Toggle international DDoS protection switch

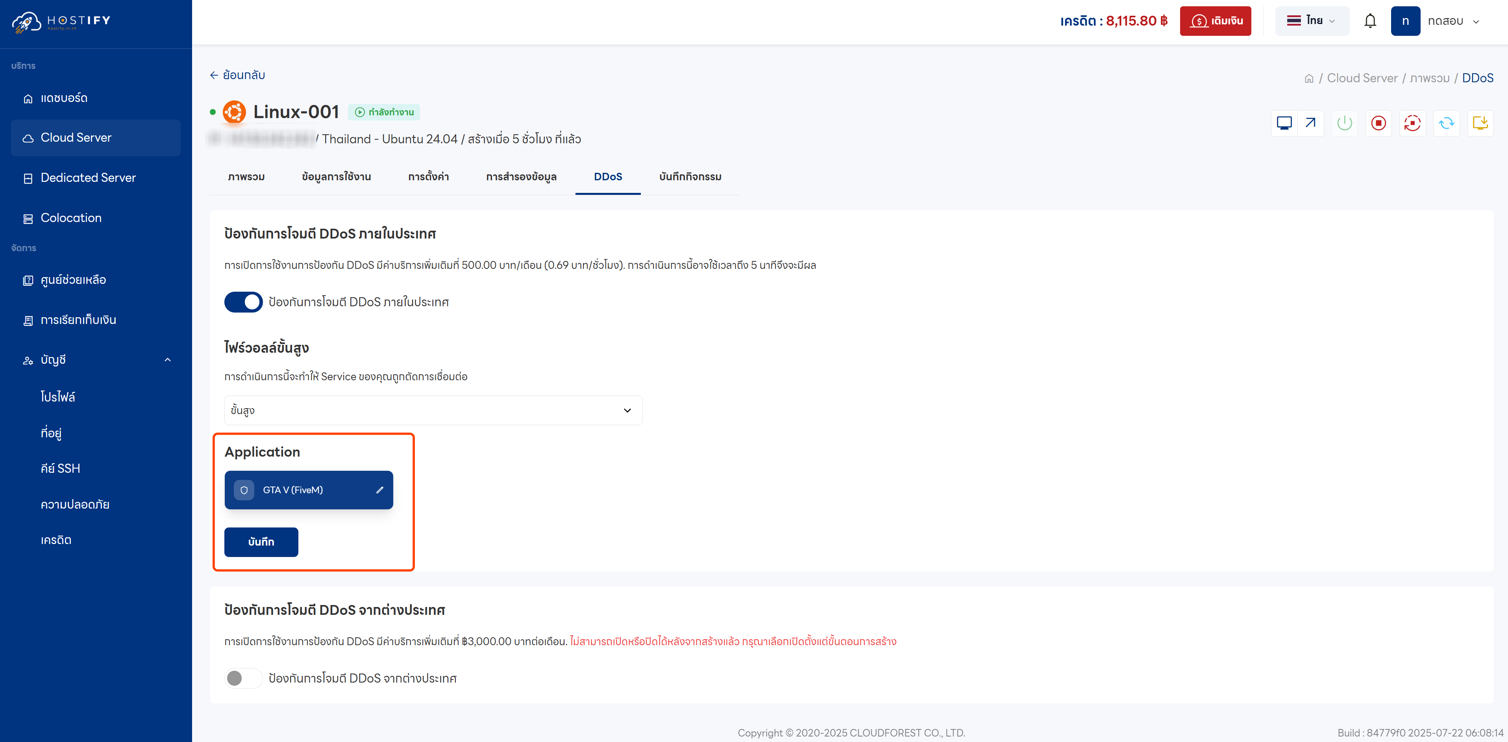[x=244, y=678]
